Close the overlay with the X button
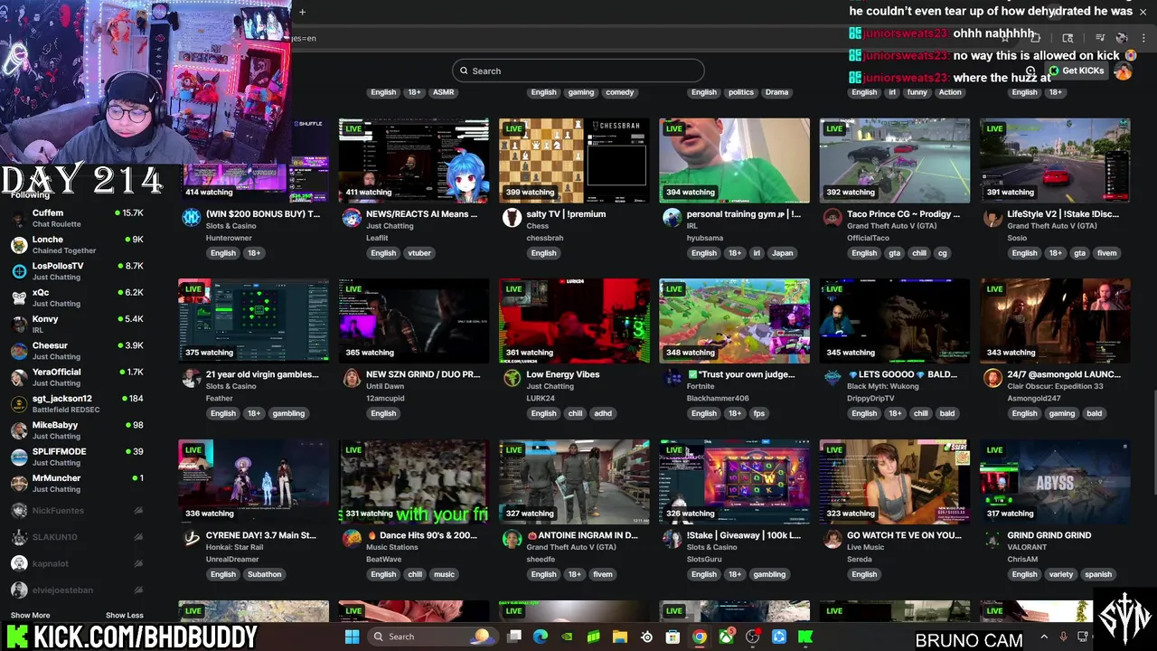1157x651 pixels. (1143, 12)
